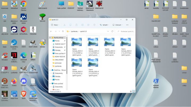Screen dimensions: 191x107
Task: Click status text Počet položek: 6
Action: pos(55,91)
